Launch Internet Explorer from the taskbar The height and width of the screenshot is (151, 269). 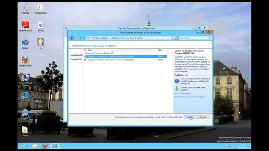point(25,146)
